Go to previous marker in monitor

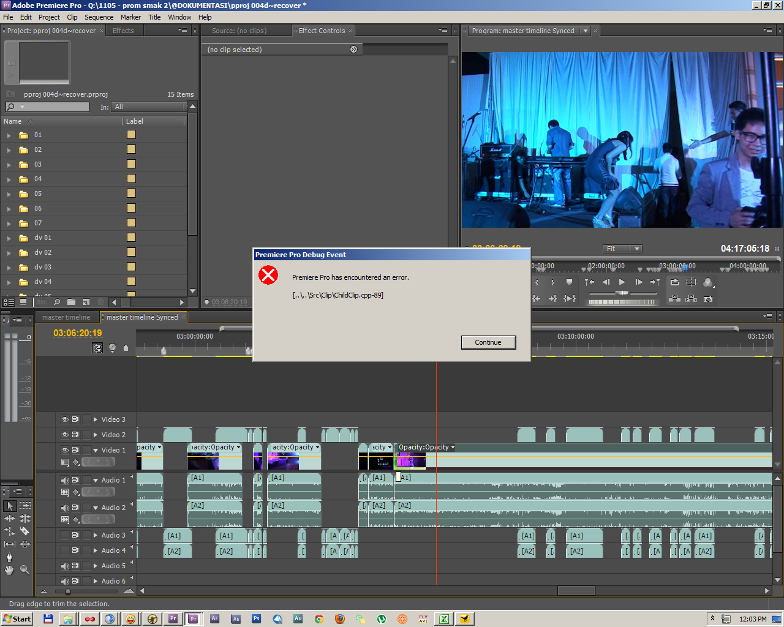coord(589,282)
